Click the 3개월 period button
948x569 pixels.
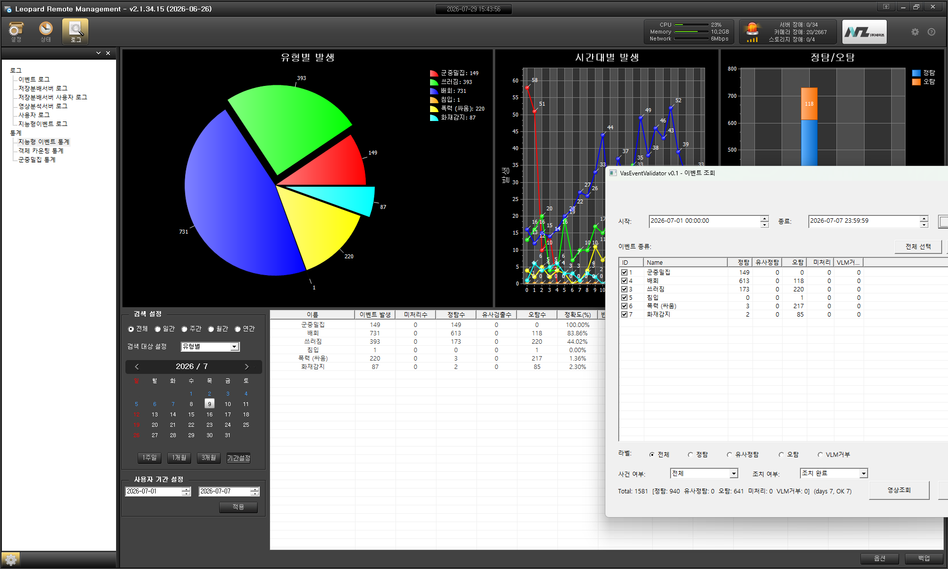[x=209, y=458]
